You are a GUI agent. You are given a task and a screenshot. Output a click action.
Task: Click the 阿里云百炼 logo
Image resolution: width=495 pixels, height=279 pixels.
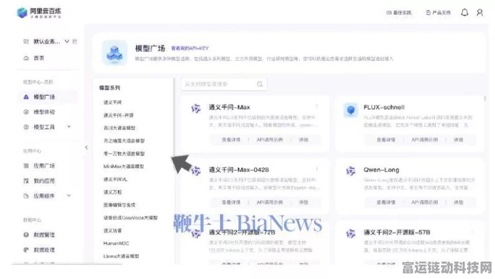tap(39, 12)
